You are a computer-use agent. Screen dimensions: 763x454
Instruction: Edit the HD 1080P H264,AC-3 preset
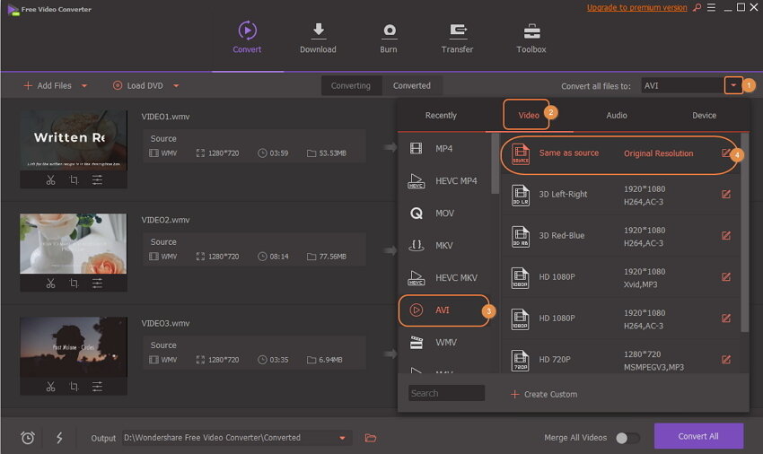coord(725,319)
